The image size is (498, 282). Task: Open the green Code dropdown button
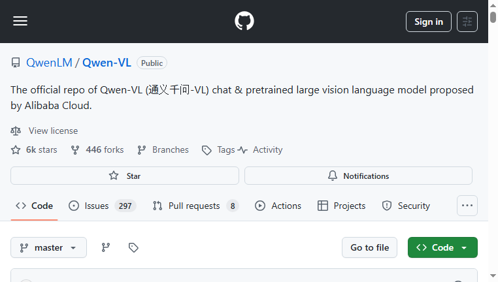(442, 247)
